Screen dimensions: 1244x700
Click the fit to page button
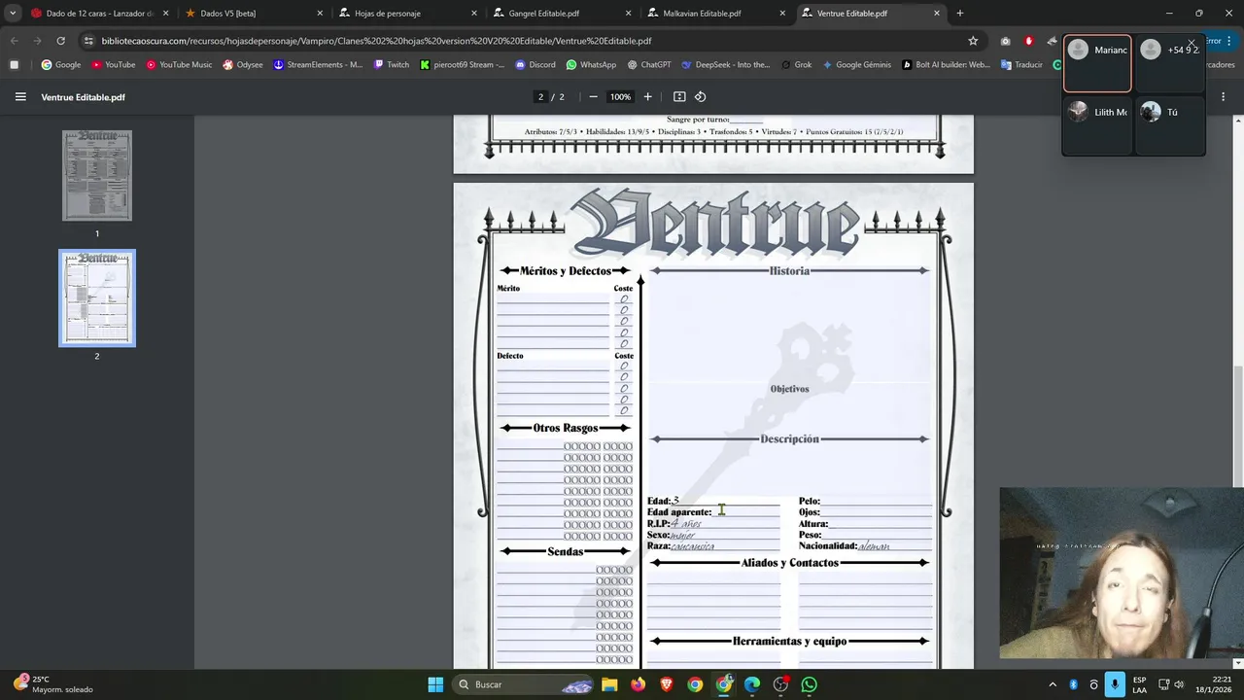pos(679,97)
